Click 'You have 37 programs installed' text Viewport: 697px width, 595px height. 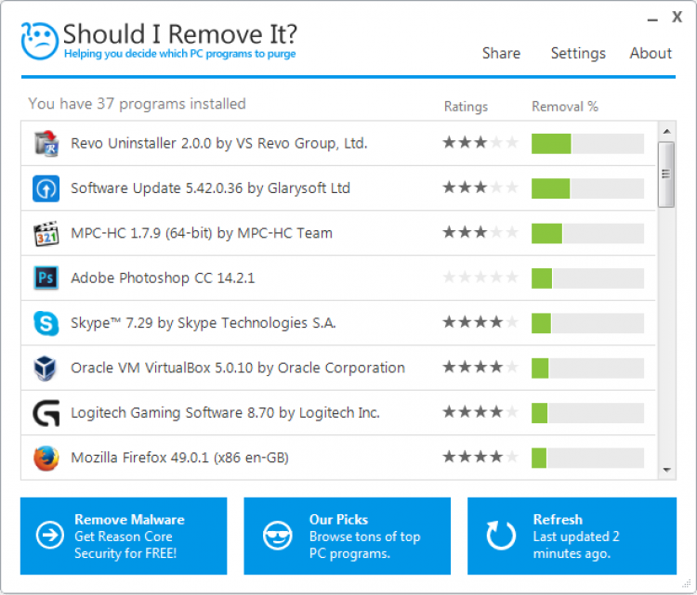click(x=137, y=104)
